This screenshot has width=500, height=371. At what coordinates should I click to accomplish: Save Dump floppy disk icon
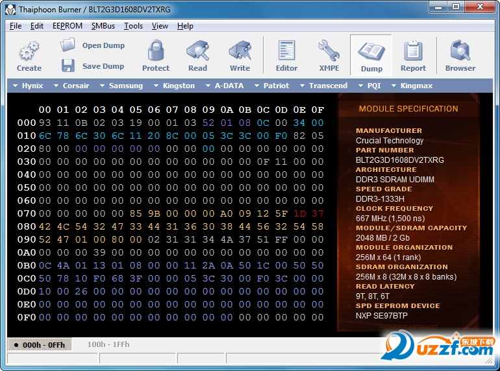click(68, 66)
